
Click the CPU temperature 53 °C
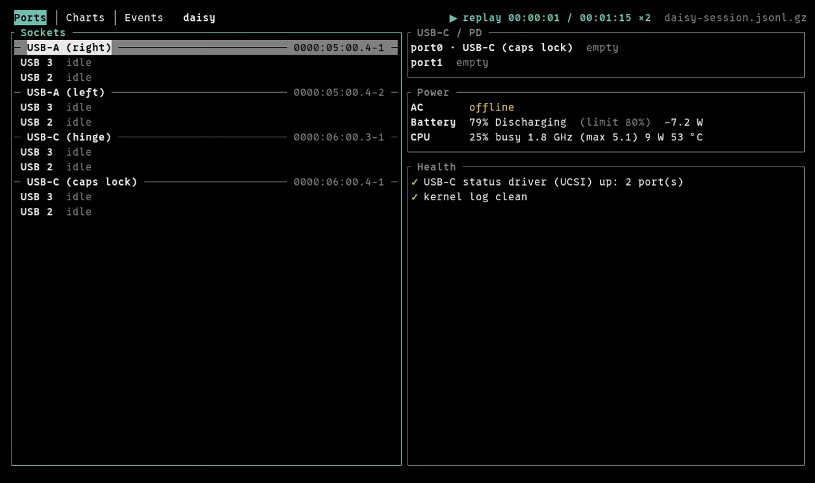coord(687,137)
